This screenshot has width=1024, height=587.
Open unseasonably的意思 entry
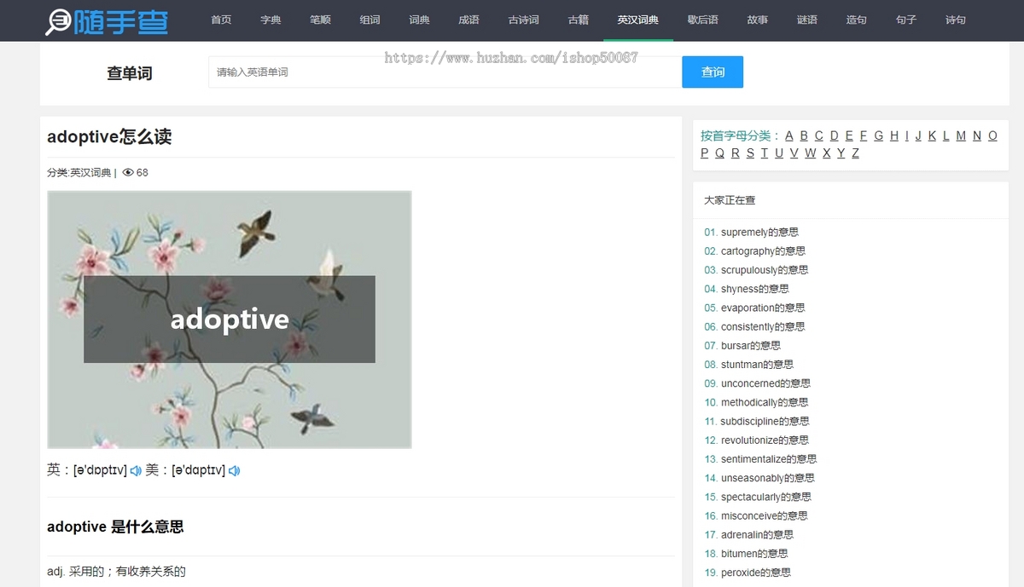[x=768, y=478]
